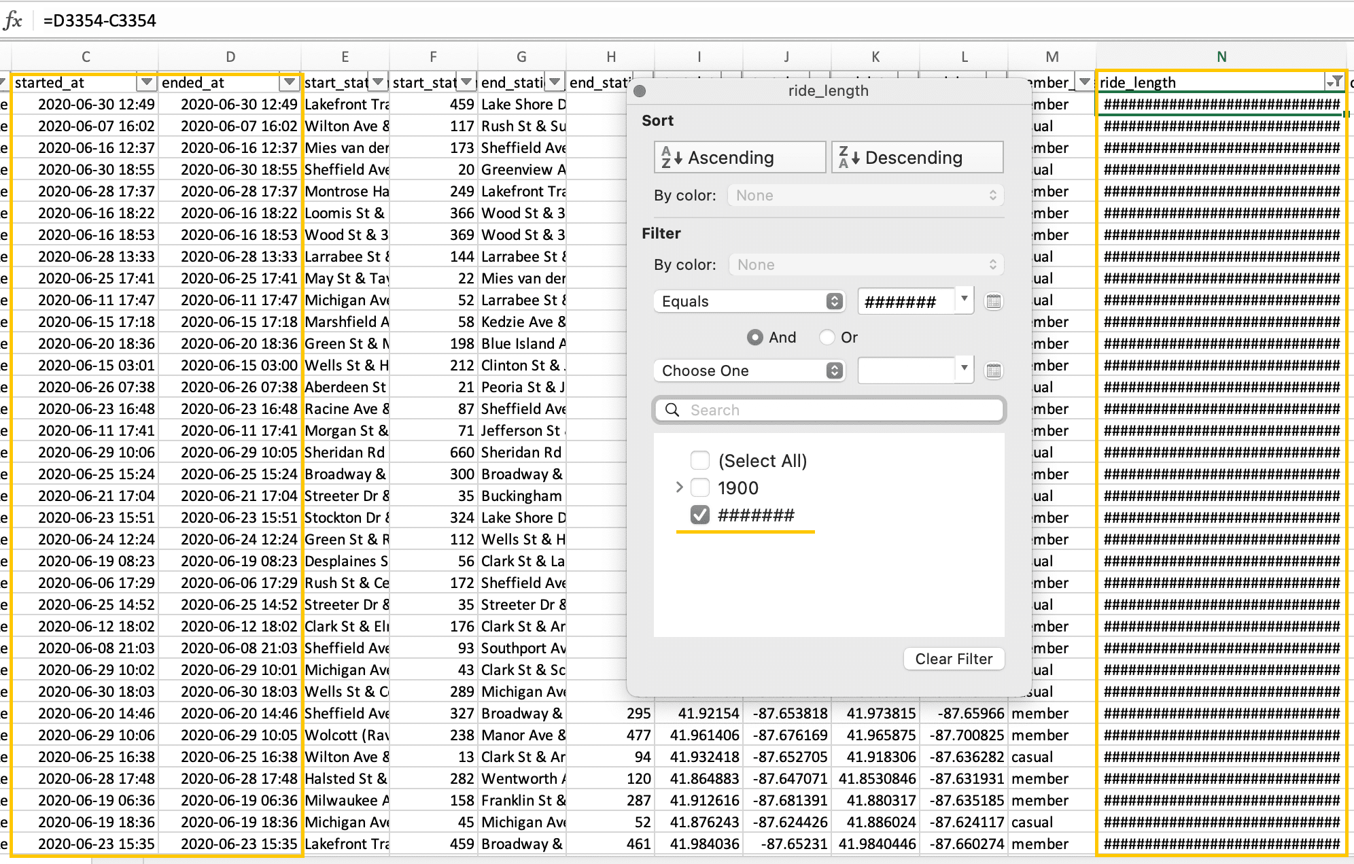This screenshot has height=864, width=1354.
Task: Click the Clear Filter button
Action: click(x=953, y=659)
